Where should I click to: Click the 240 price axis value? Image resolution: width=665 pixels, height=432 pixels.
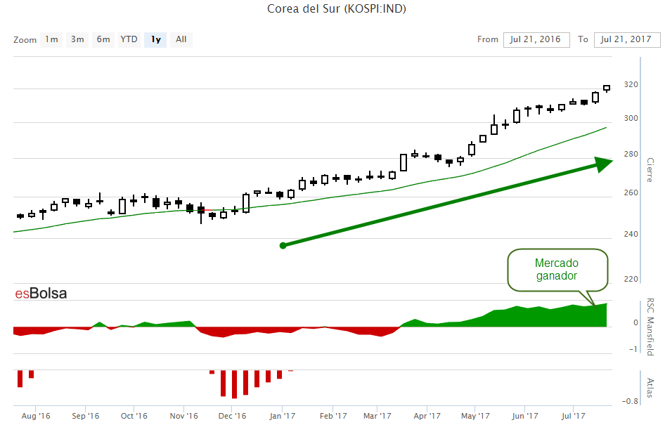(631, 234)
